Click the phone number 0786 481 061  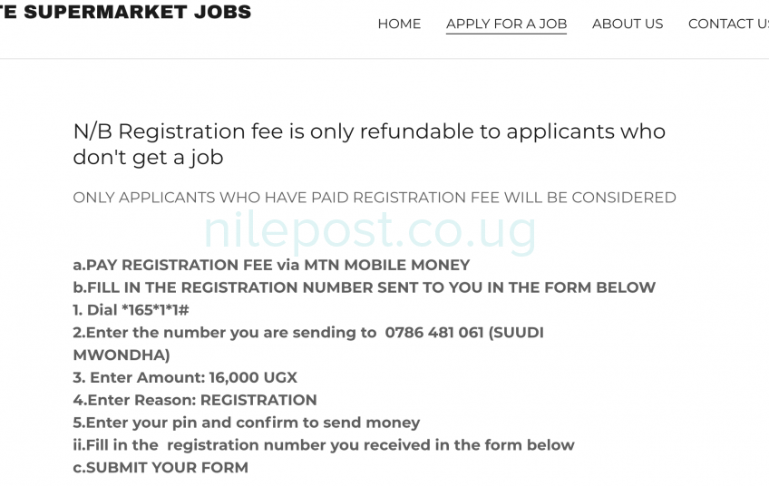point(433,333)
